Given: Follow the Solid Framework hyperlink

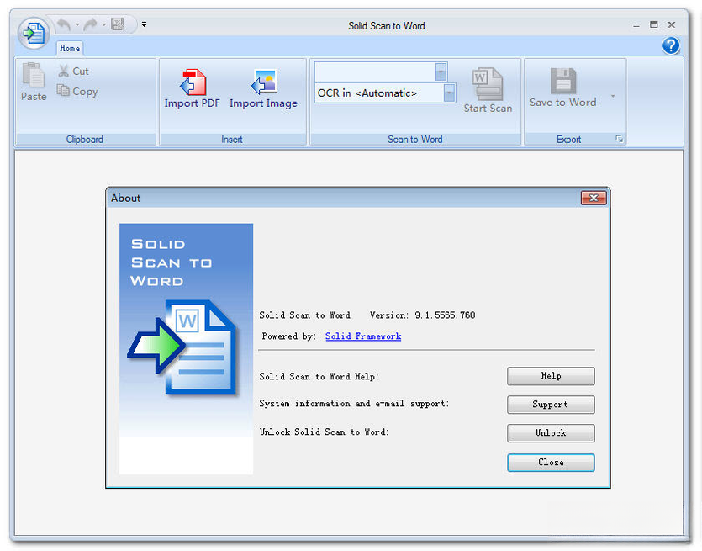Looking at the screenshot, I should (363, 336).
